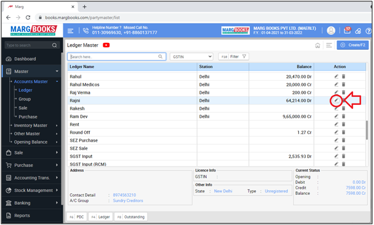Click the ledger list vertical scrollbar
This screenshot has height=225, width=374.
367,130
